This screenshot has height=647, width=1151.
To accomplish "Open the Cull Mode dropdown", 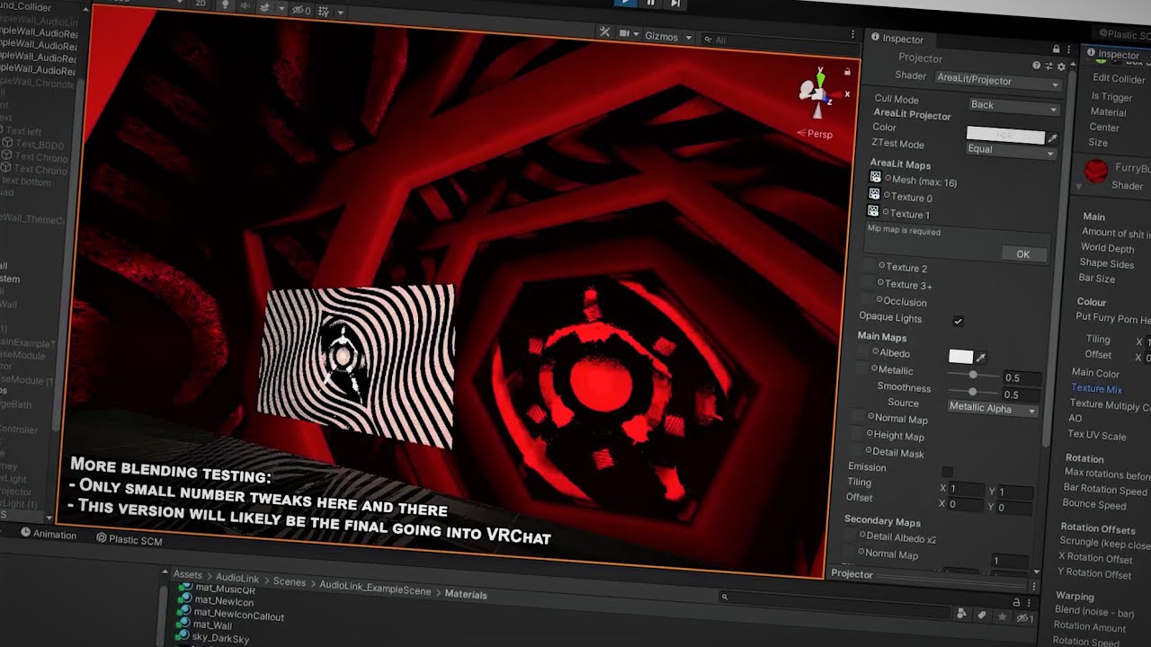I will tap(1013, 105).
